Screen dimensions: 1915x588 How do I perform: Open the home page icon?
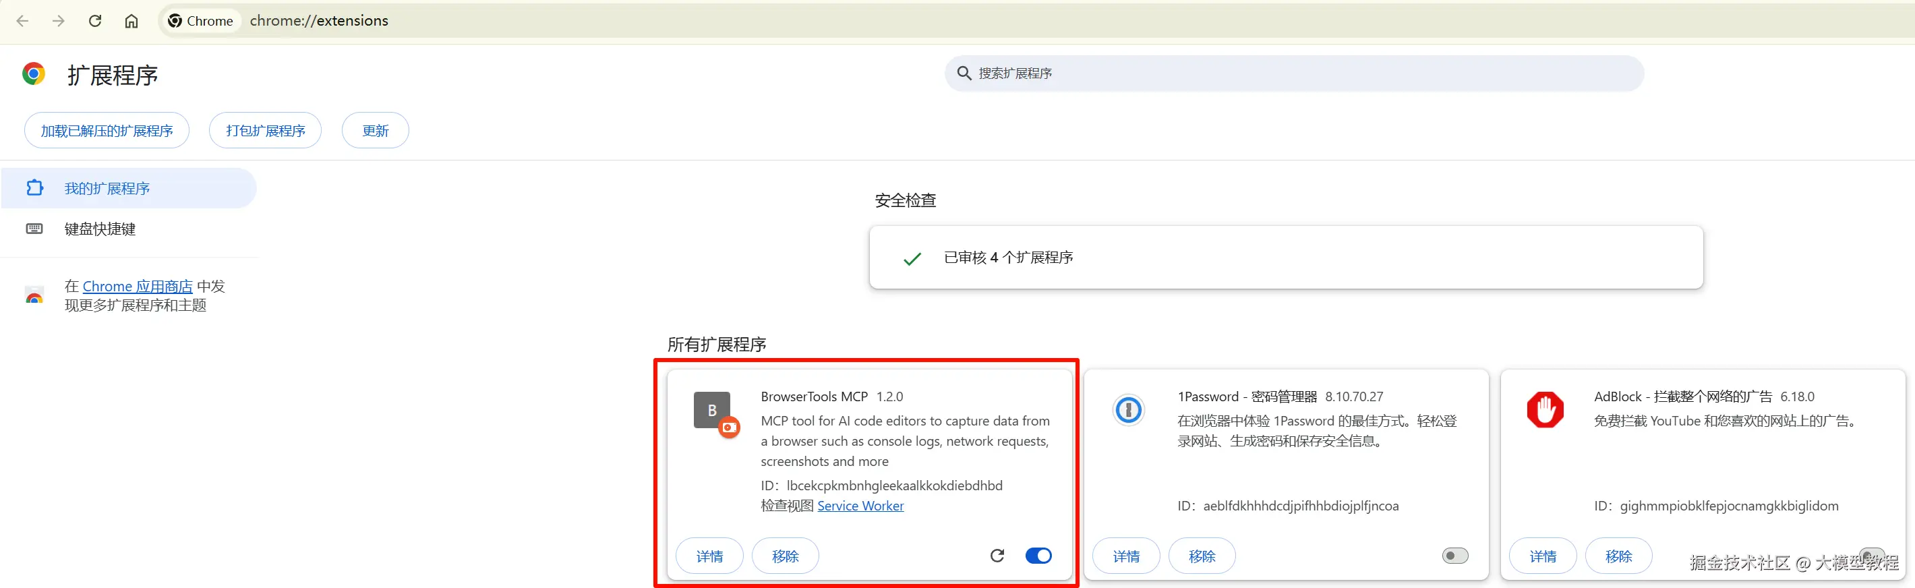click(x=131, y=21)
